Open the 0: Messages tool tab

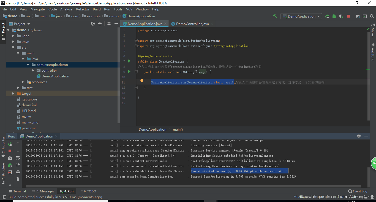tap(43, 191)
